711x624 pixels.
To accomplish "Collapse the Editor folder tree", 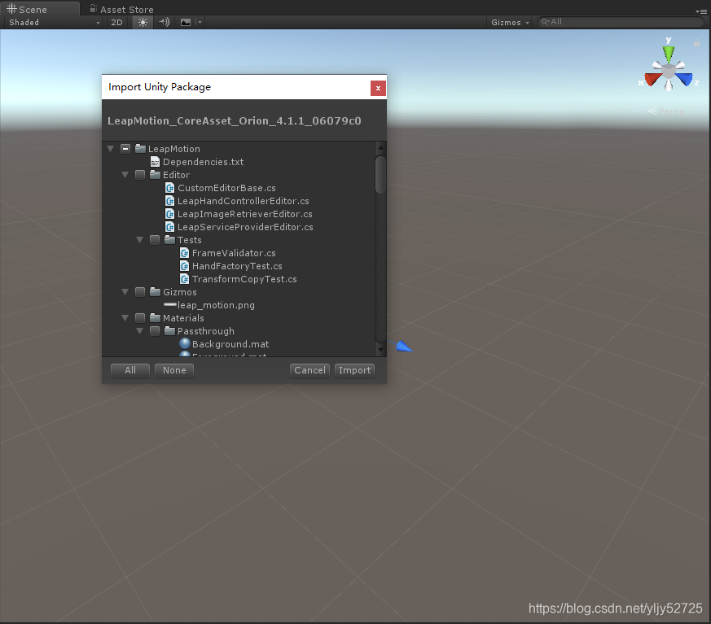I will (x=125, y=175).
